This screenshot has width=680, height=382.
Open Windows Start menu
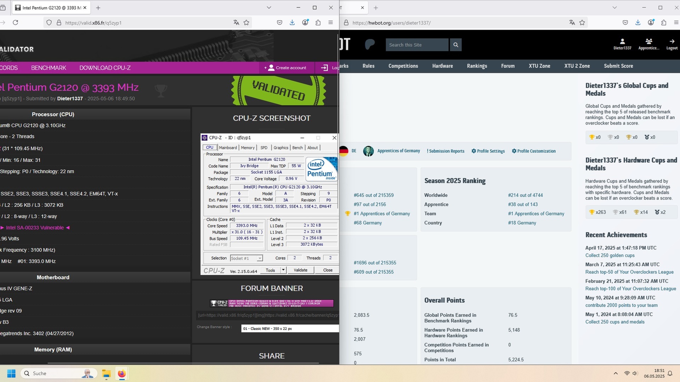(x=11, y=374)
